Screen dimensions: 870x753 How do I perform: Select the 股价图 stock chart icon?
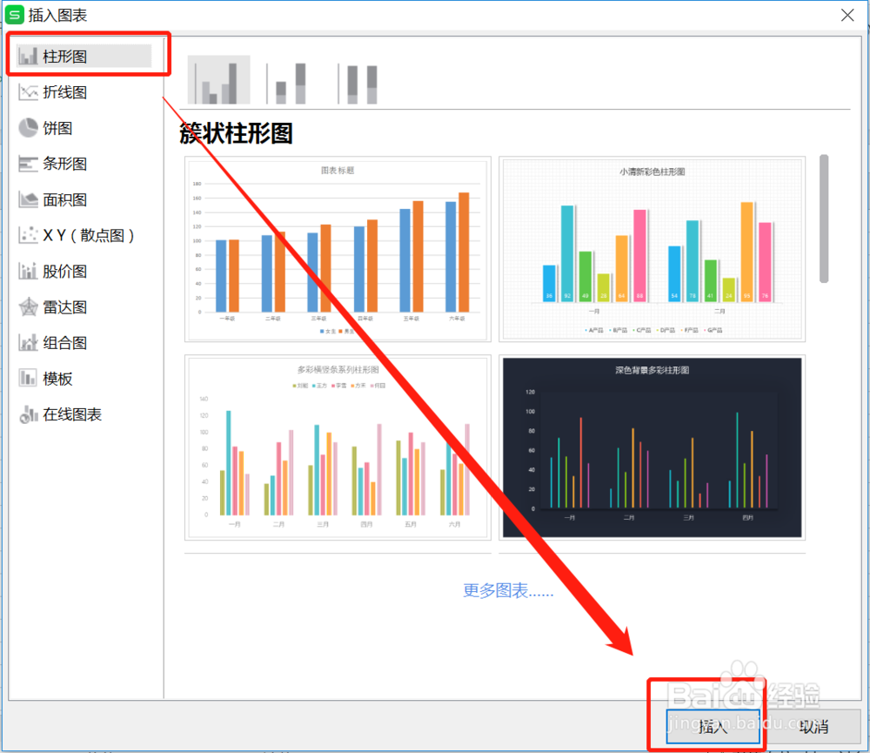click(28, 272)
